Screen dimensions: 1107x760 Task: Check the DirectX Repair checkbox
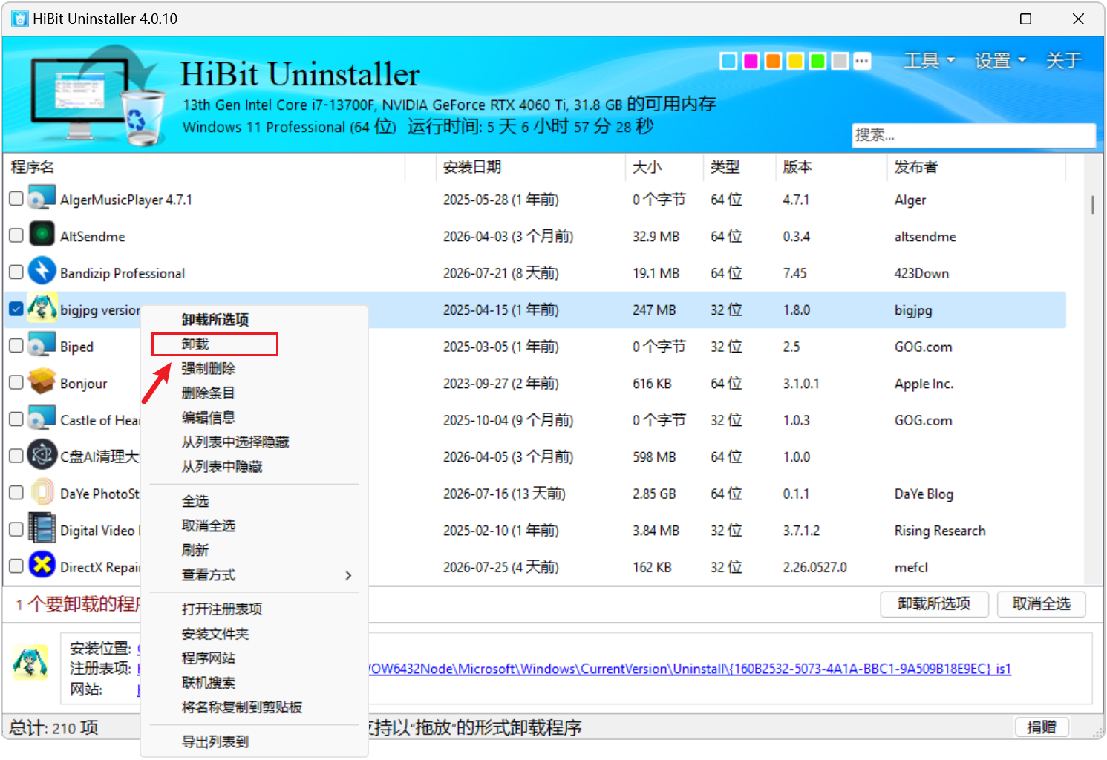[16, 566]
